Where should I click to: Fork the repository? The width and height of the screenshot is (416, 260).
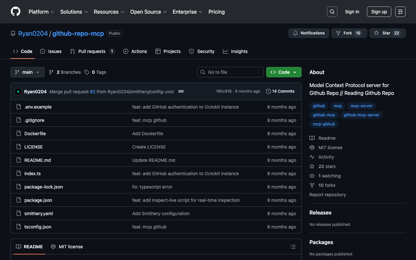(x=349, y=33)
